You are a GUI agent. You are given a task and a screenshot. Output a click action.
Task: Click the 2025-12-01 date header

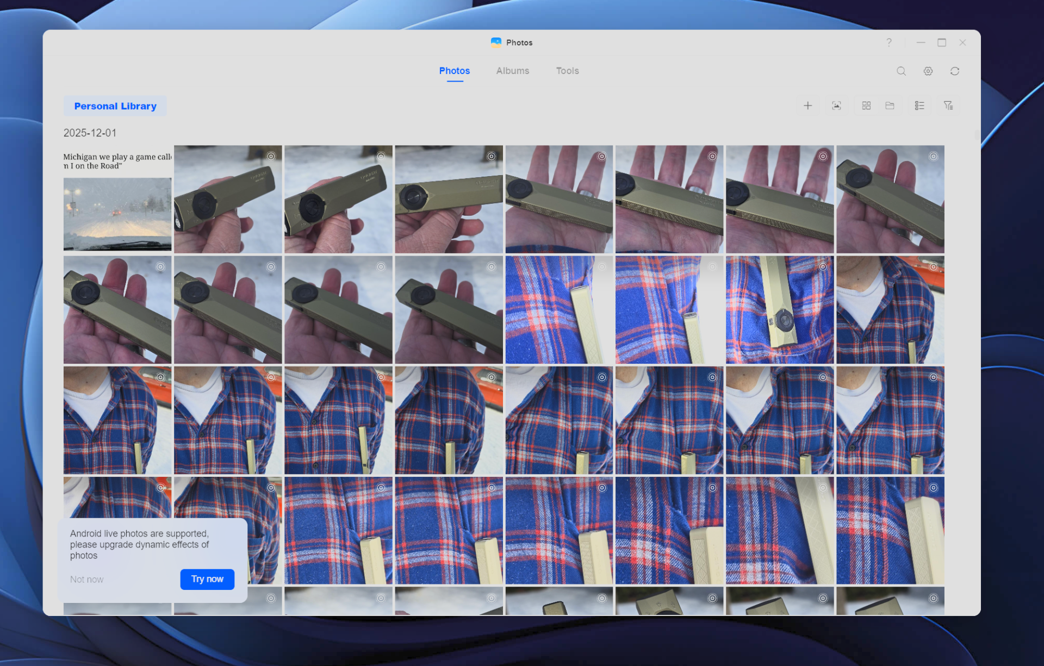[x=90, y=133]
